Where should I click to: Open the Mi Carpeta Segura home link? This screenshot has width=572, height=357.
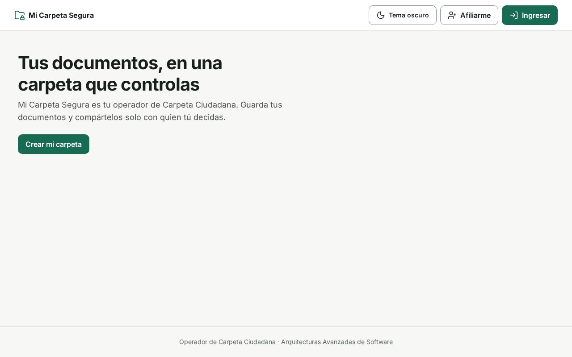click(x=54, y=15)
